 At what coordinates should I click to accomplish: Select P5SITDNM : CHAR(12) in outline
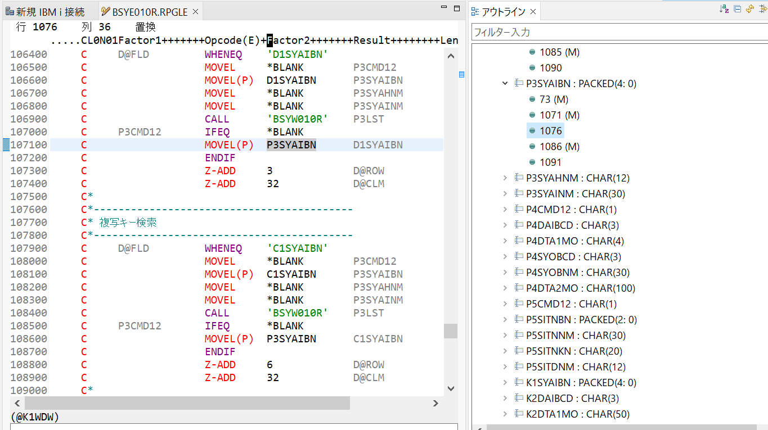point(576,366)
